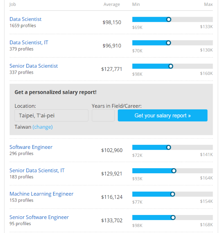221x233 pixels.
Task: Click the Average column header
Action: (x=112, y=4)
